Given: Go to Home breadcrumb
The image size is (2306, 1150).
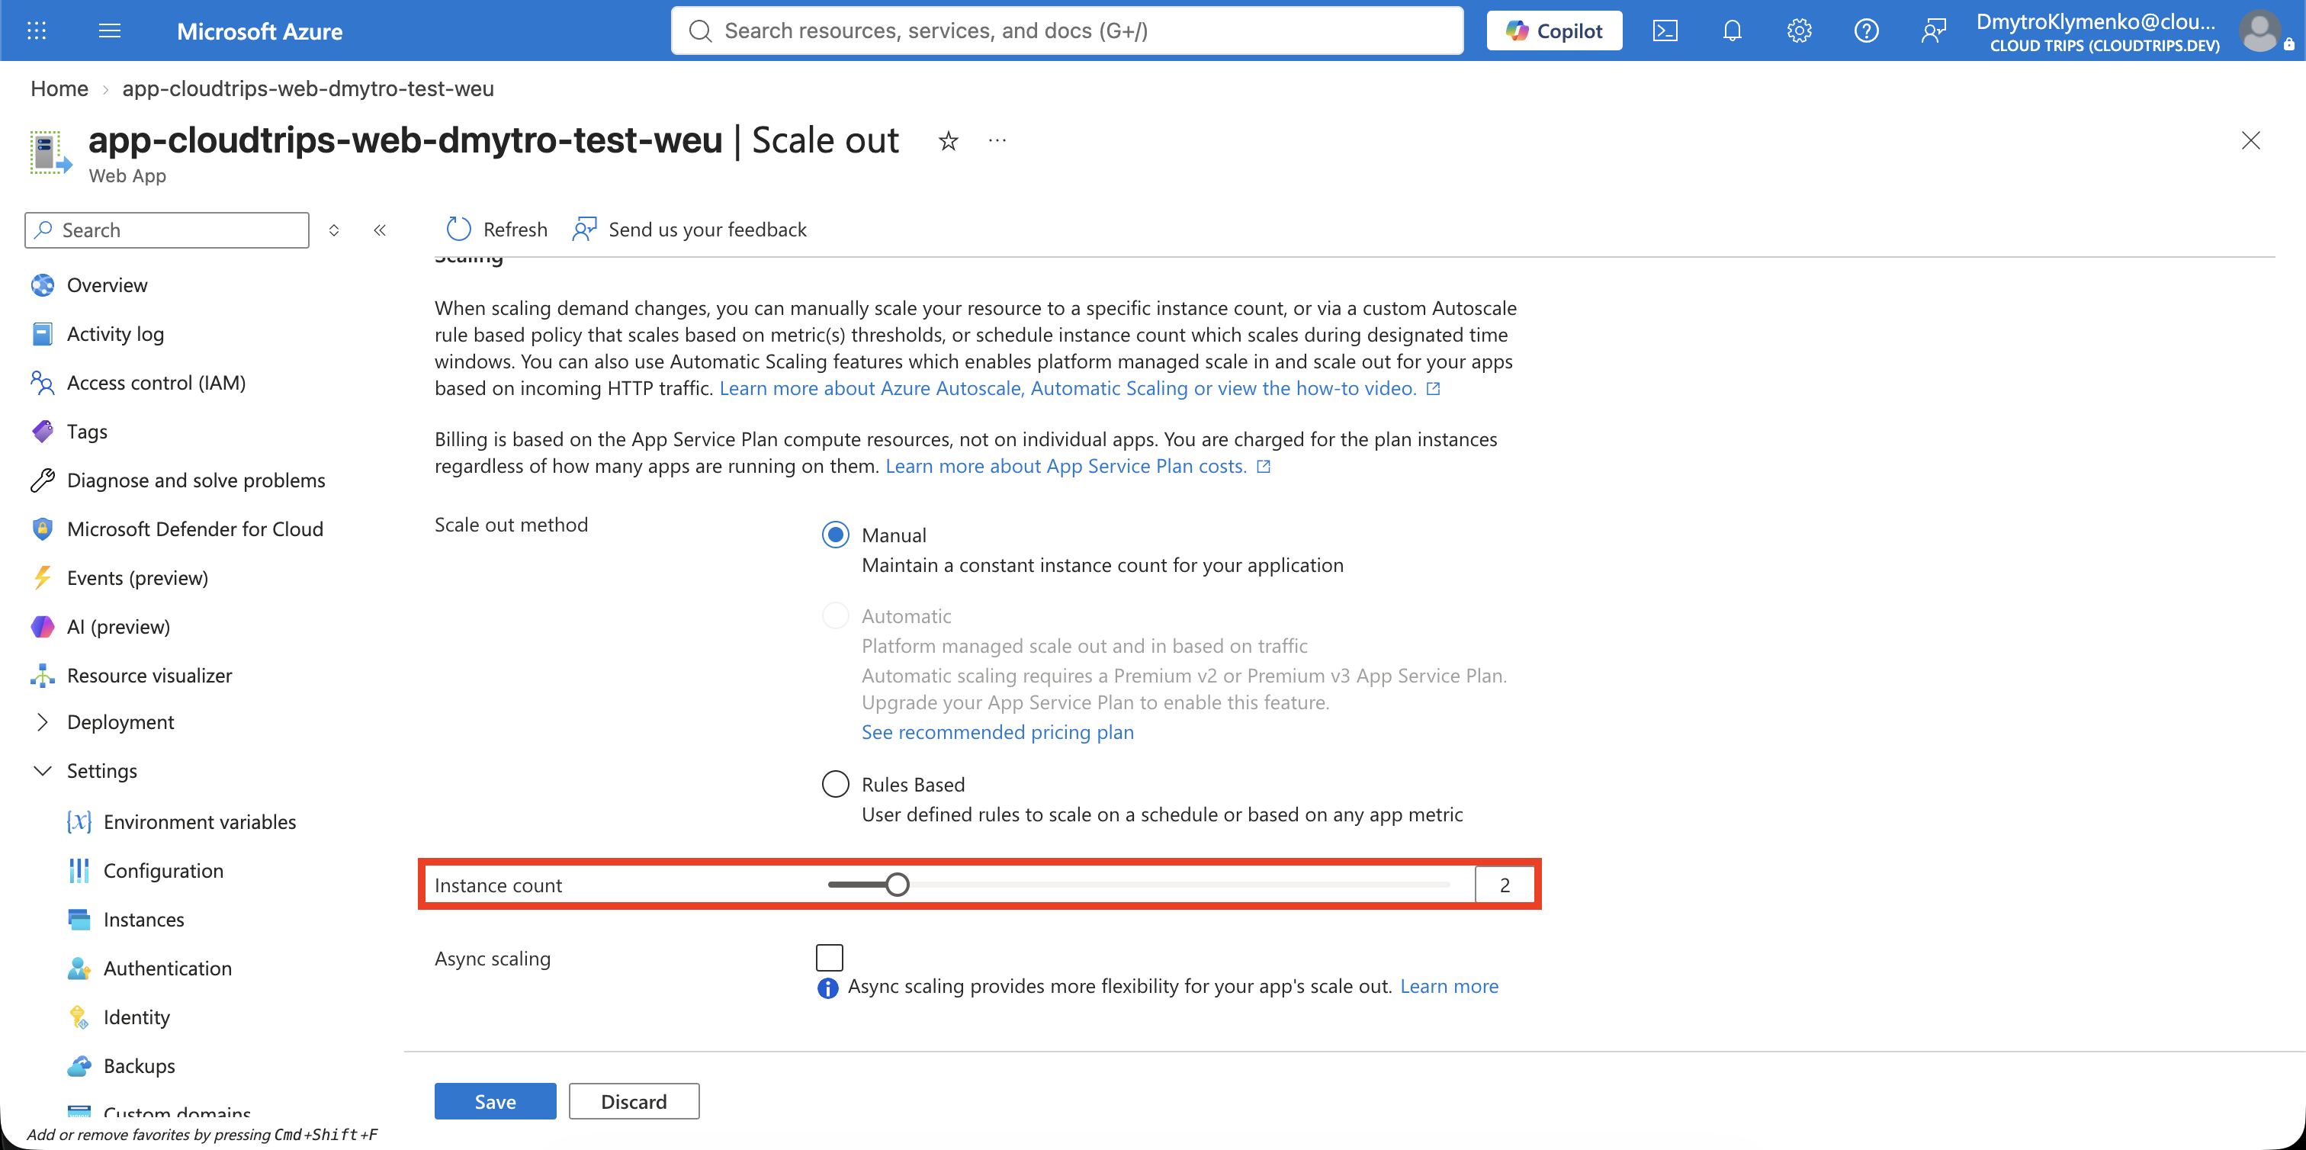Looking at the screenshot, I should (59, 88).
